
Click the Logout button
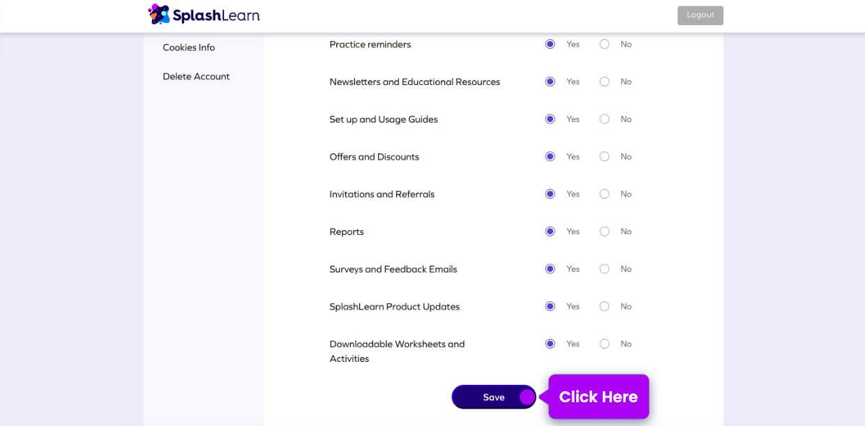click(x=700, y=15)
